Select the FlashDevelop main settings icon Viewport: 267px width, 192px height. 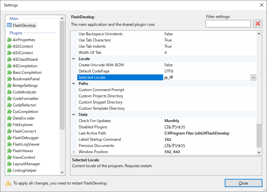click(9, 25)
